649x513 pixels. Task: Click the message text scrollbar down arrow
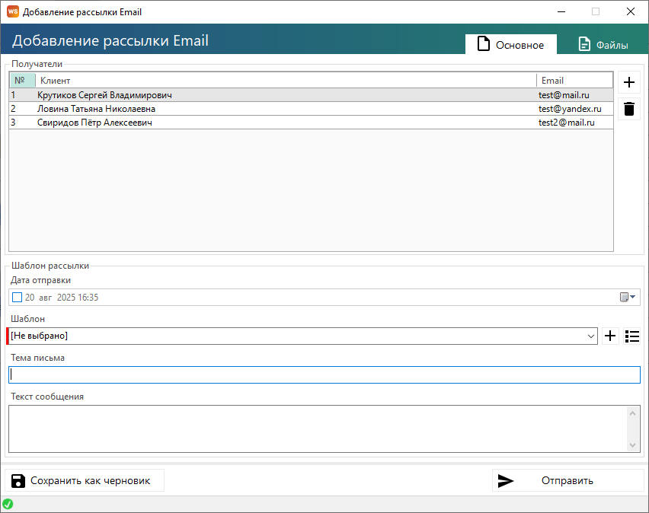(634, 445)
